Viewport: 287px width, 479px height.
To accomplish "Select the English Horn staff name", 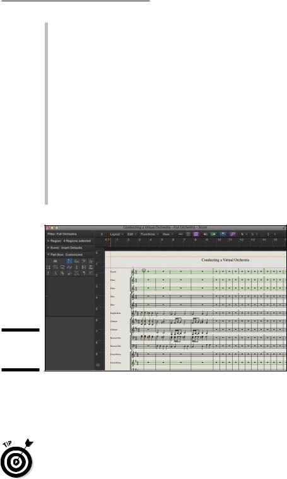I will pos(115,313).
